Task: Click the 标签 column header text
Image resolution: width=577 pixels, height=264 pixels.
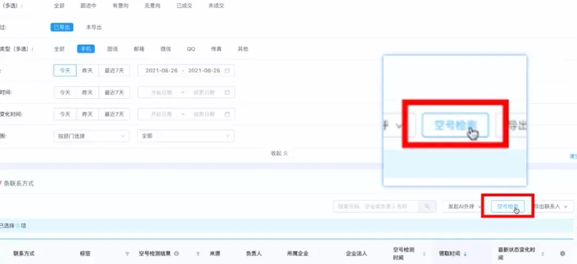Action: coord(85,253)
